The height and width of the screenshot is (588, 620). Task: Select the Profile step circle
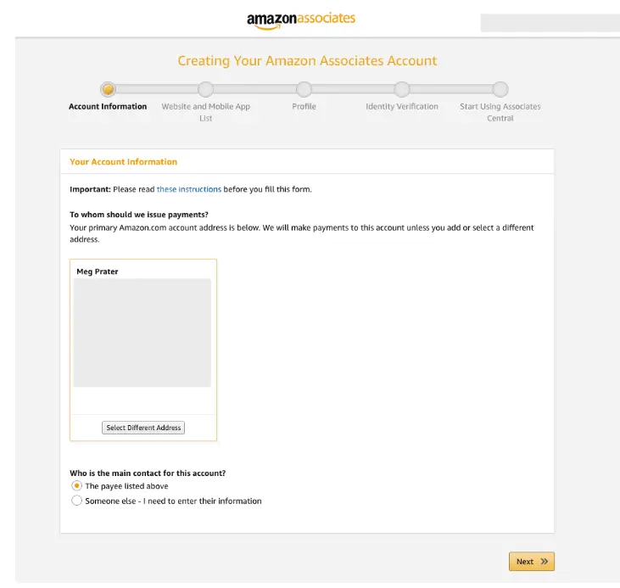(x=304, y=89)
